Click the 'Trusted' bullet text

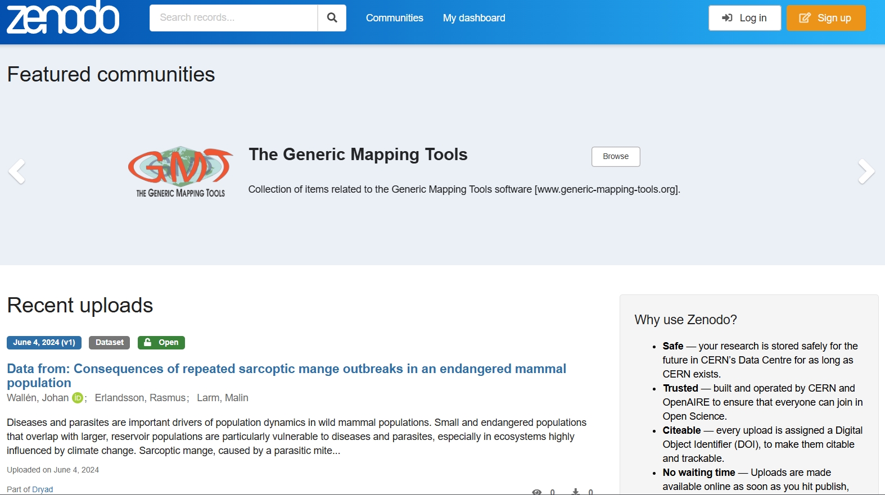point(762,402)
